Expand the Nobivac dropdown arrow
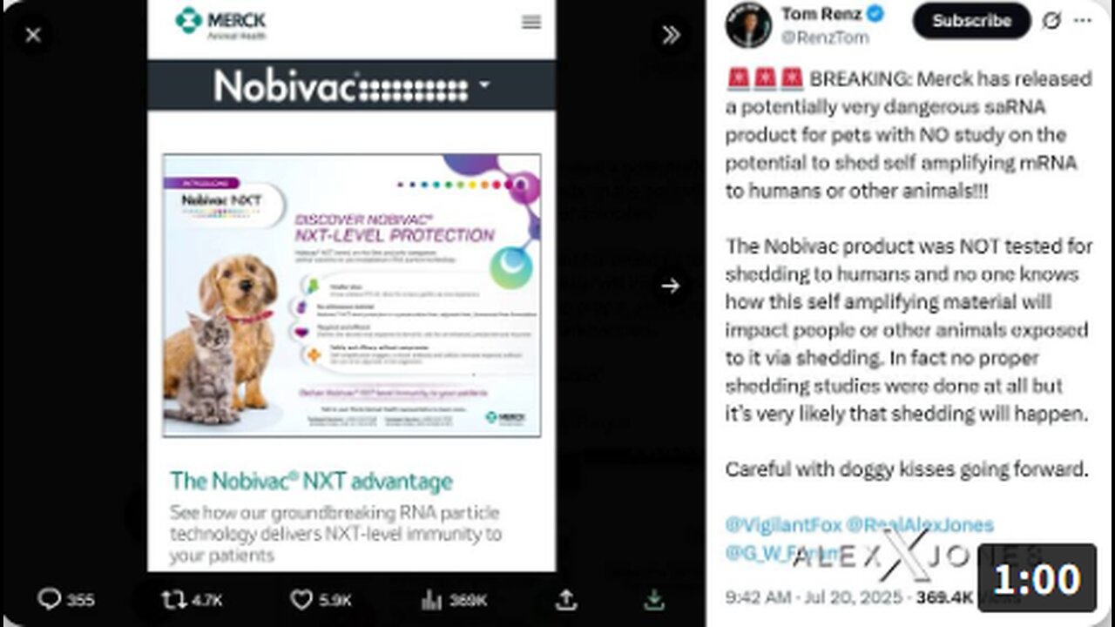The height and width of the screenshot is (627, 1115). pos(484,85)
